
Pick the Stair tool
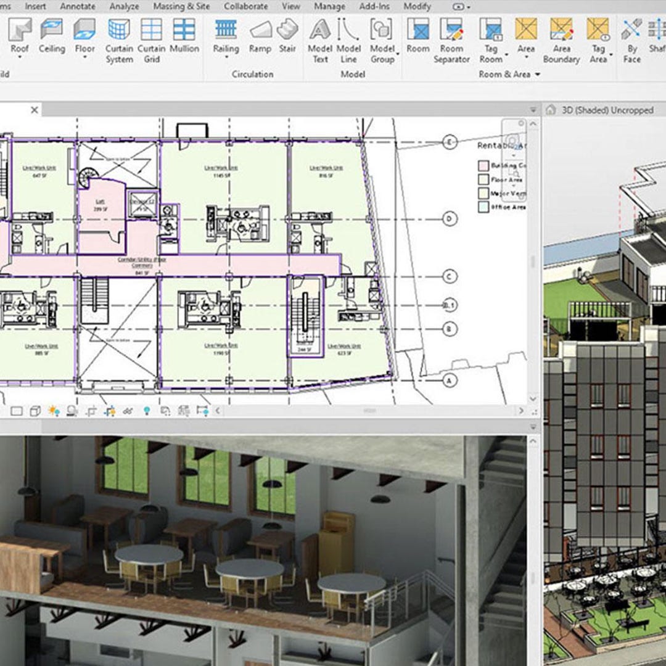click(x=287, y=36)
